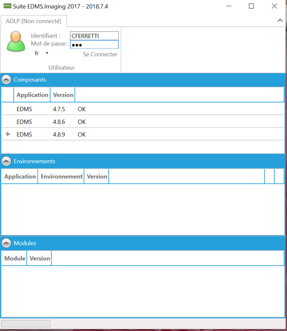Sort by Version column in Composants

click(x=63, y=95)
